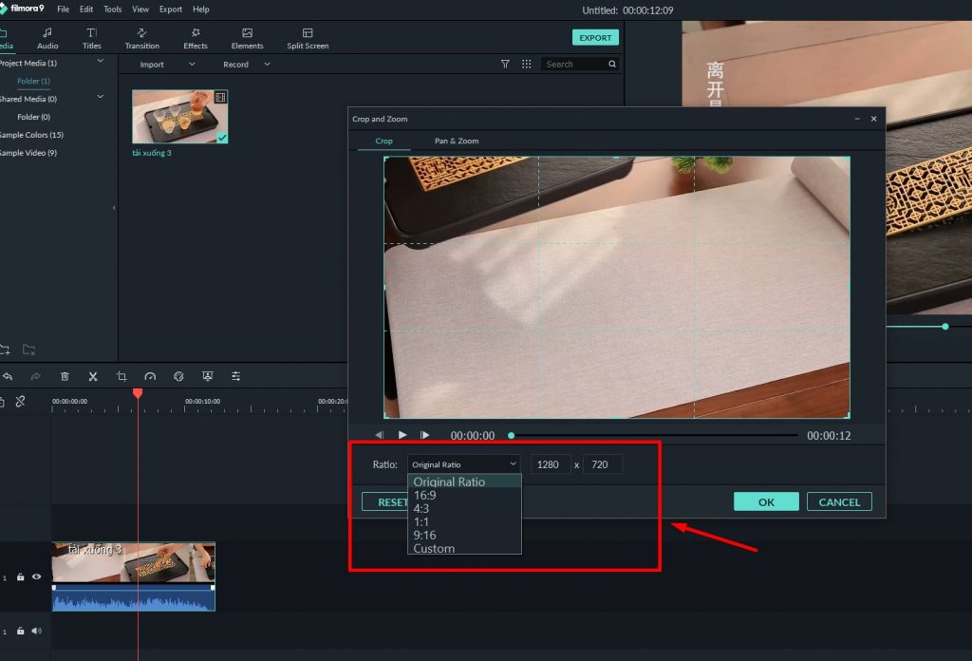Open the Ratio dropdown in the dialog
Viewport: 972px width, 661px height.
point(463,463)
